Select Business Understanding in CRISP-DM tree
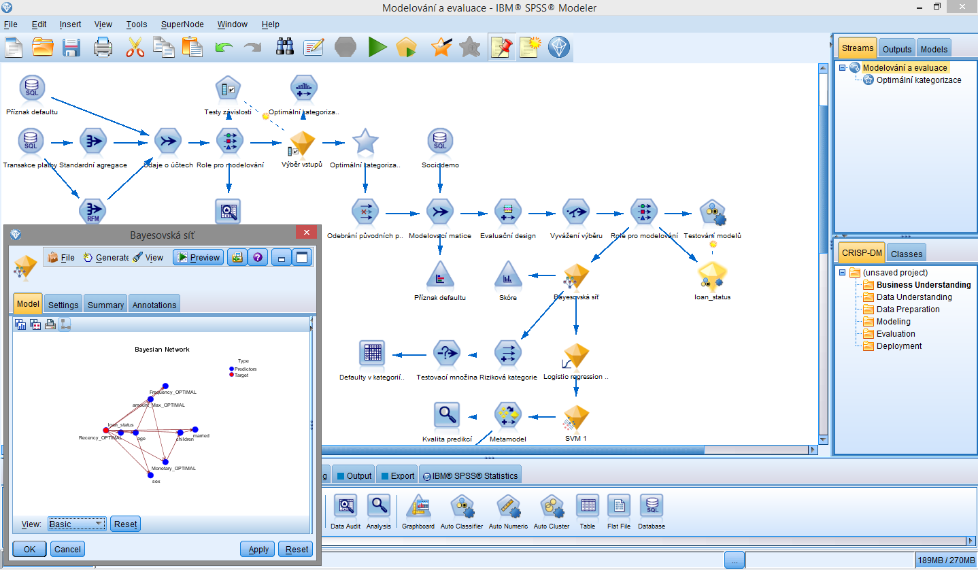 pos(923,285)
